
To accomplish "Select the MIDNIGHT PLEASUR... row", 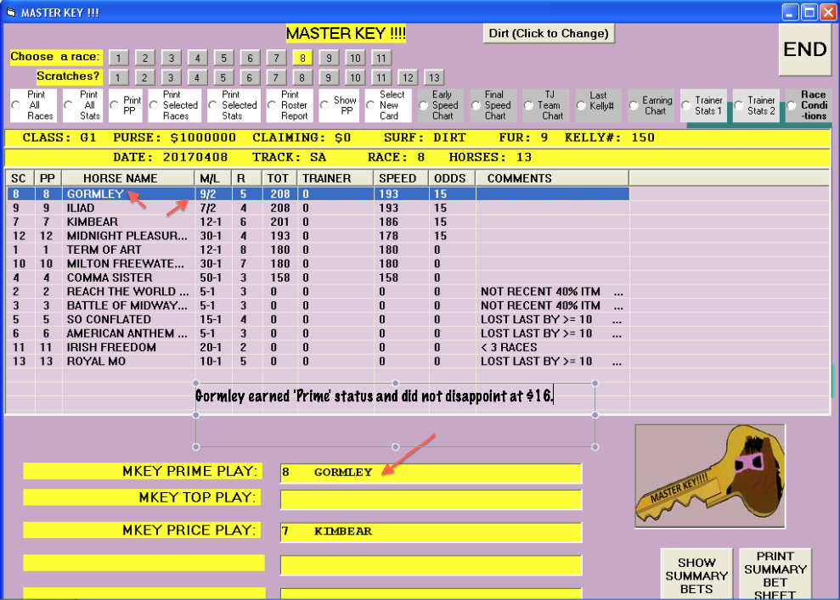I will 318,236.
